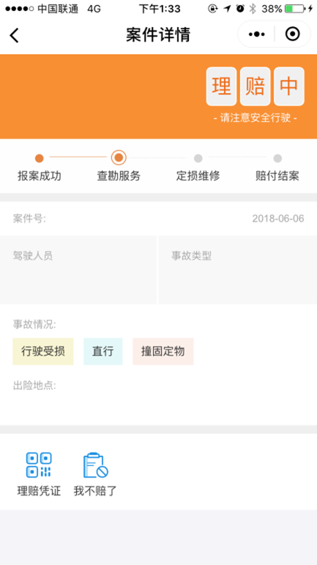Go back using the left arrow

[x=14, y=35]
